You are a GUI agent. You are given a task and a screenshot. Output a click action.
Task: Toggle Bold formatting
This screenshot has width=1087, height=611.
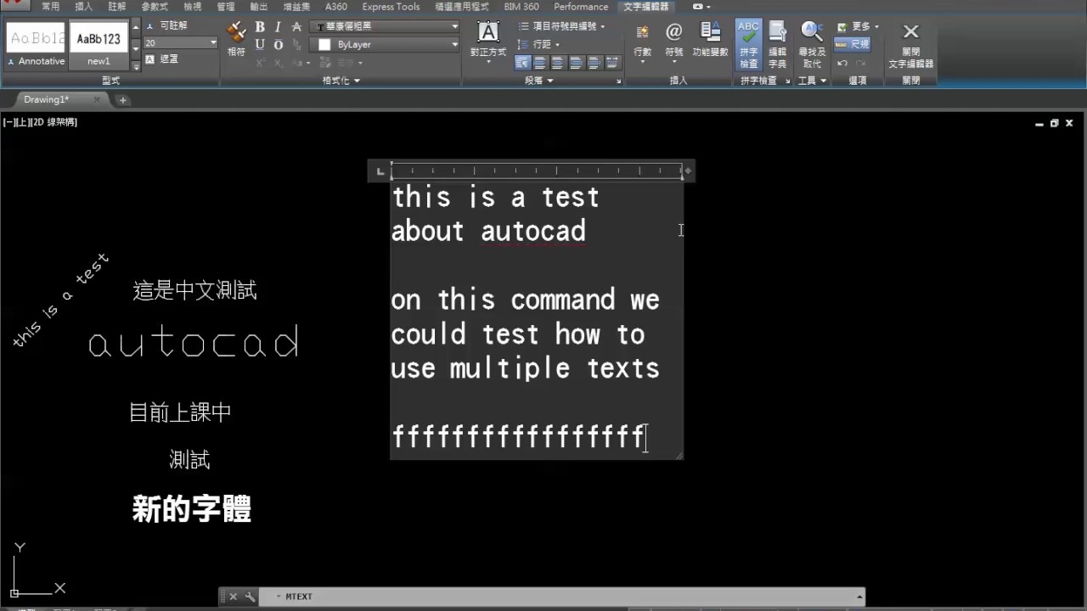[260, 27]
